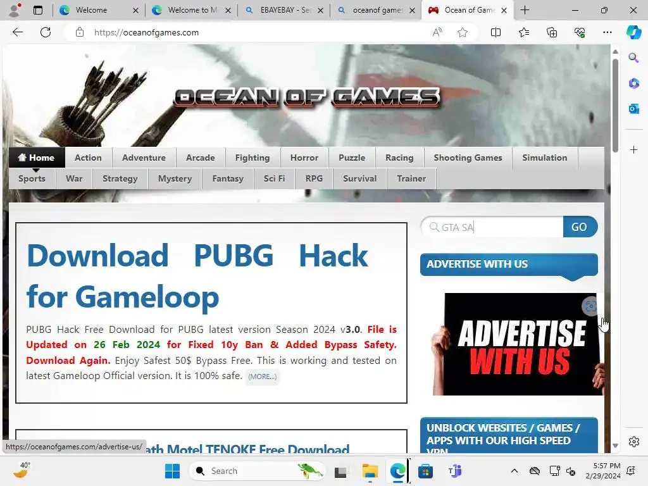Viewport: 648px width, 486px height.
Task: Open Download PUBG Hack for Gameloop article
Action: (x=197, y=276)
